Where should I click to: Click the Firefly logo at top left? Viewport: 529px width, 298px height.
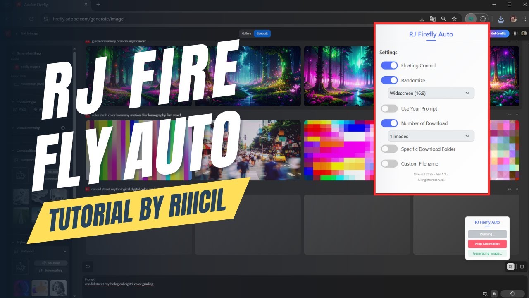(8, 34)
